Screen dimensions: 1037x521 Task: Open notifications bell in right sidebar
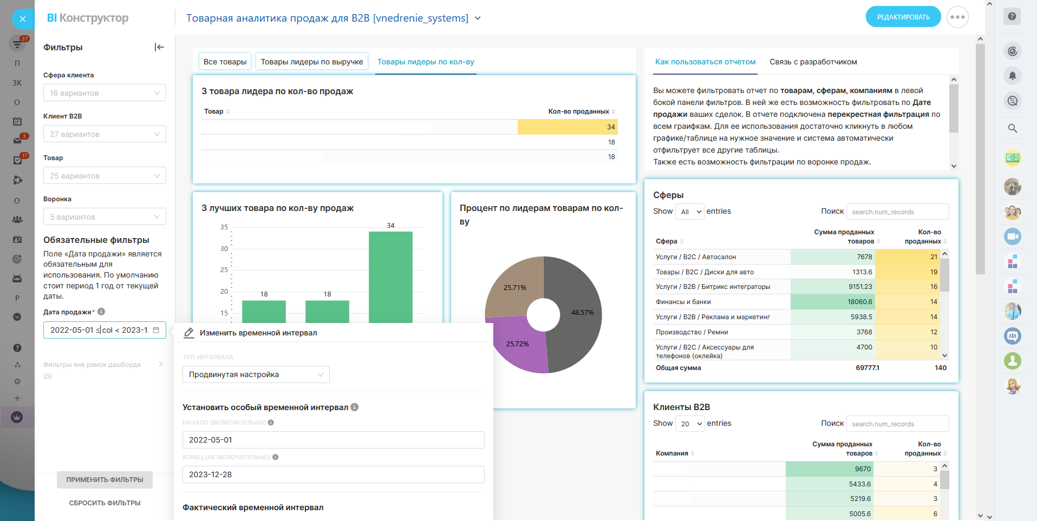[1012, 76]
